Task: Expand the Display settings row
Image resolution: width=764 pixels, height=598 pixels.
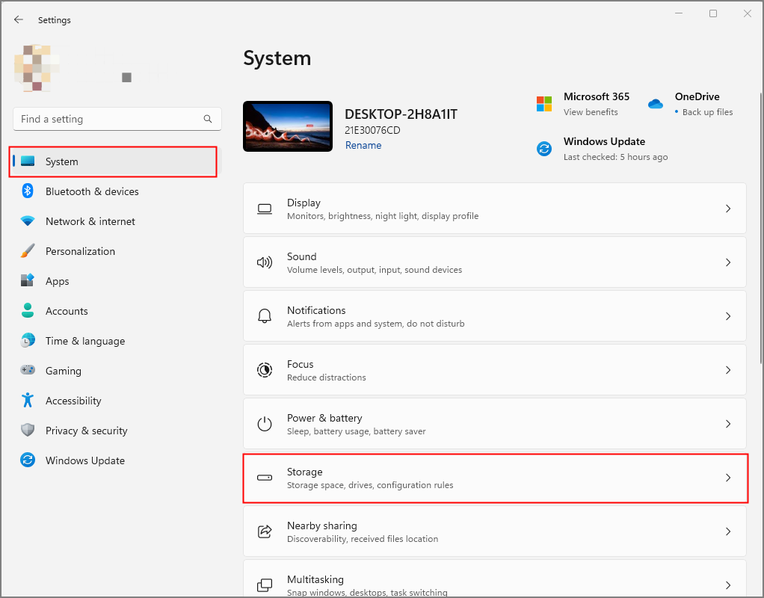Action: tap(494, 208)
